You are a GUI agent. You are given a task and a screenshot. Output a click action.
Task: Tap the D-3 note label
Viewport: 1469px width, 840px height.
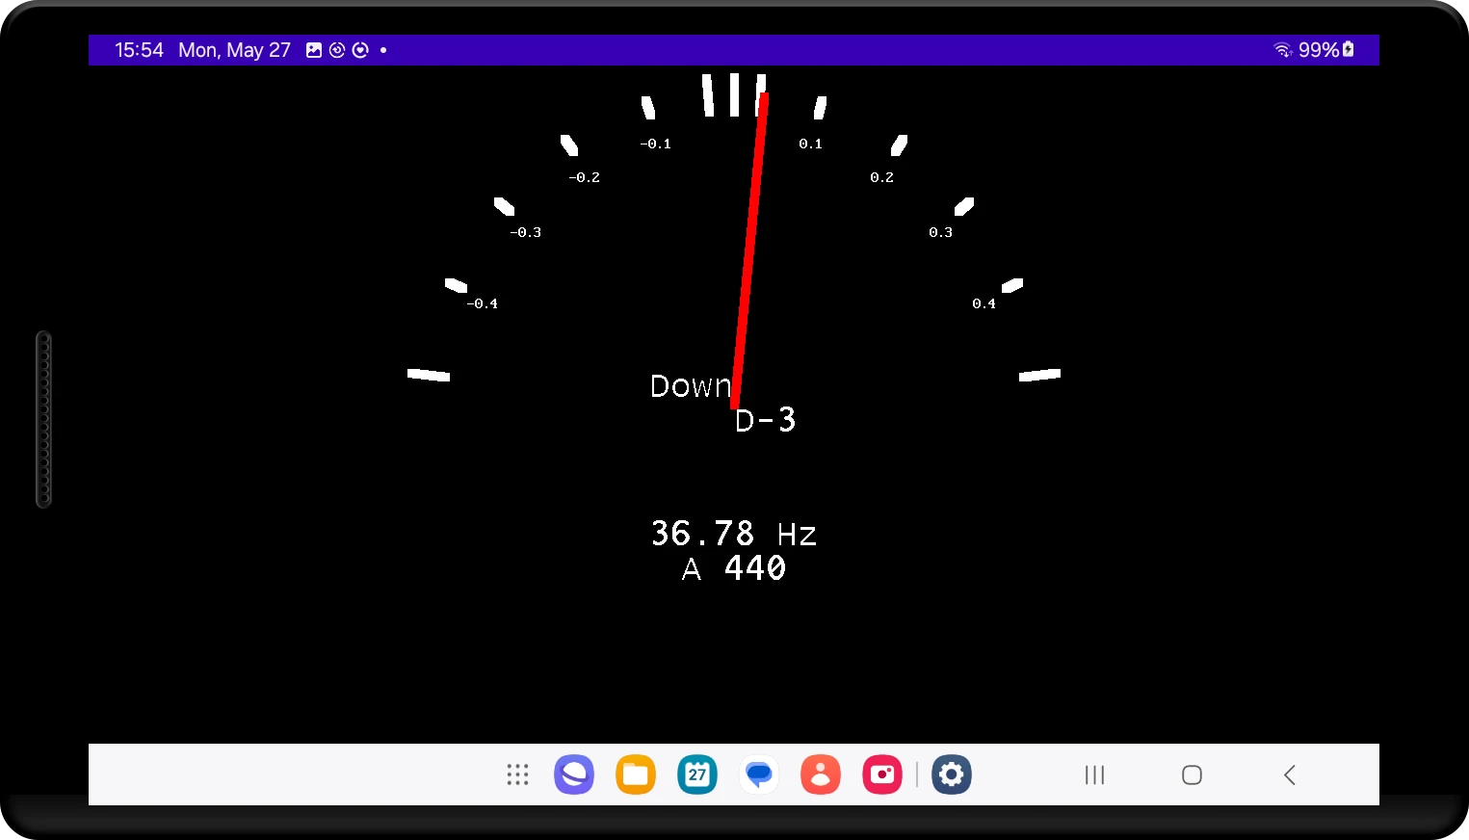coord(766,420)
